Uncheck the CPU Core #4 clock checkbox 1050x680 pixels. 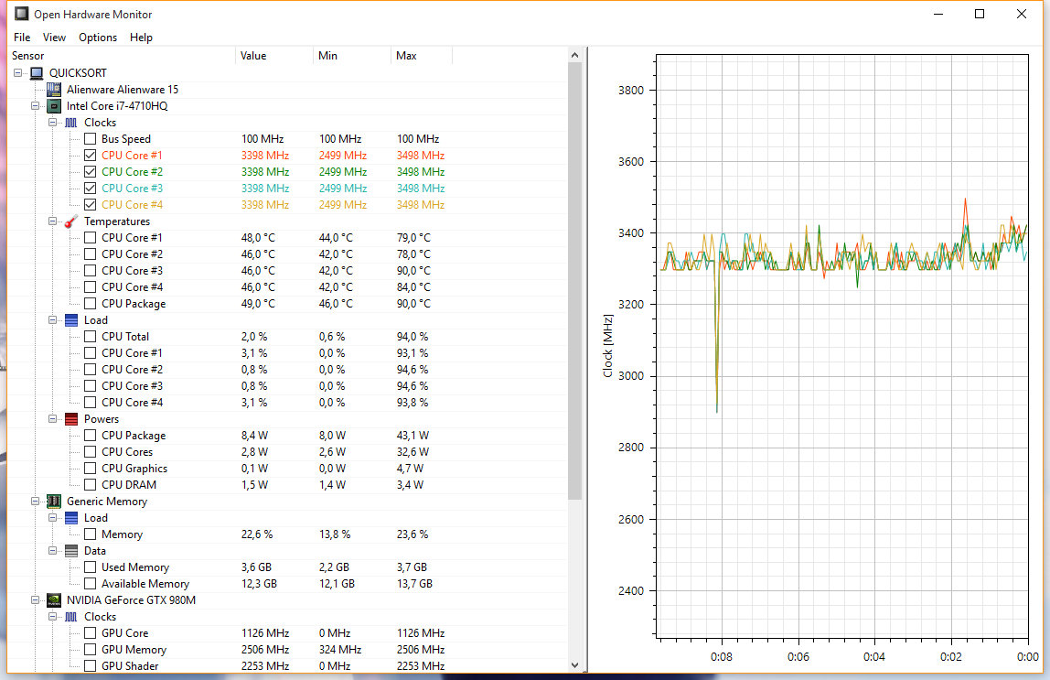tap(91, 205)
